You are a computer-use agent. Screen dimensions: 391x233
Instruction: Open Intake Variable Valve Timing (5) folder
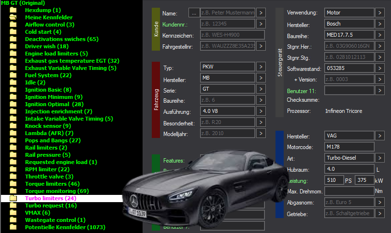click(x=69, y=119)
